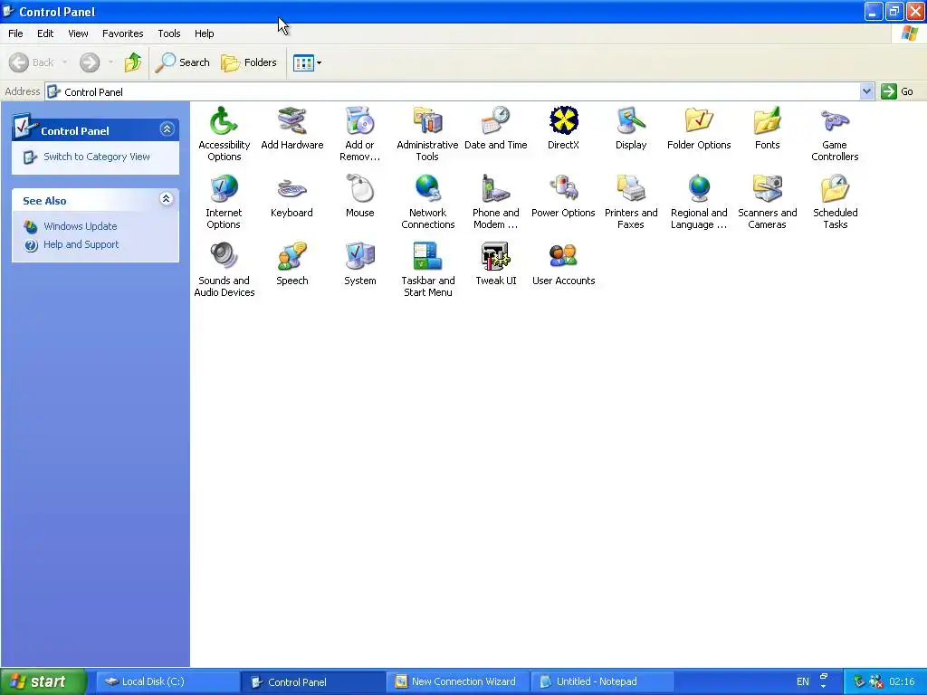Click the Search toolbar button
The width and height of the screenshot is (927, 695).
click(x=182, y=62)
